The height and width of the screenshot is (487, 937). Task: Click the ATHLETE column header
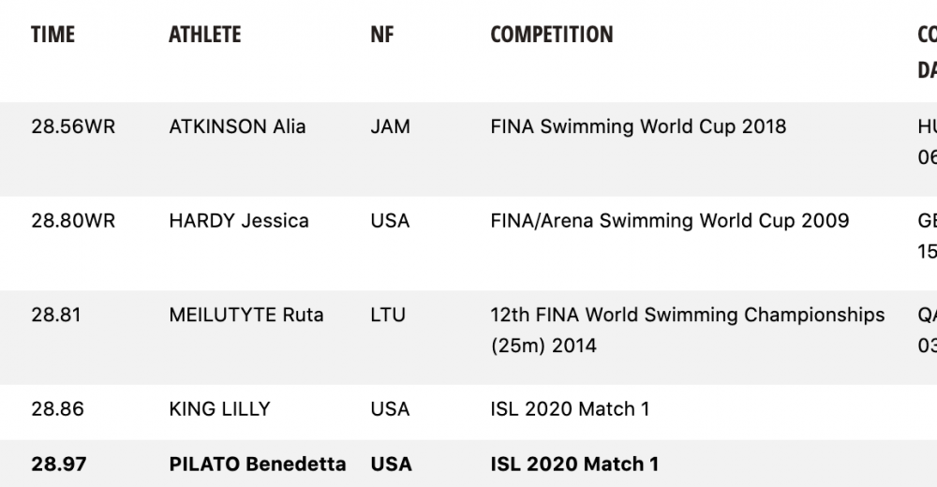(x=205, y=35)
